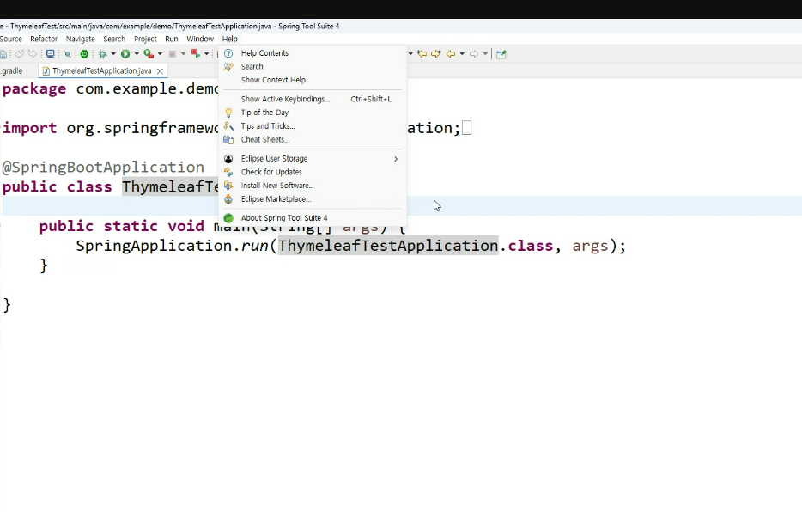Click the Coverage run icon
The width and height of the screenshot is (802, 512).
pos(149,53)
